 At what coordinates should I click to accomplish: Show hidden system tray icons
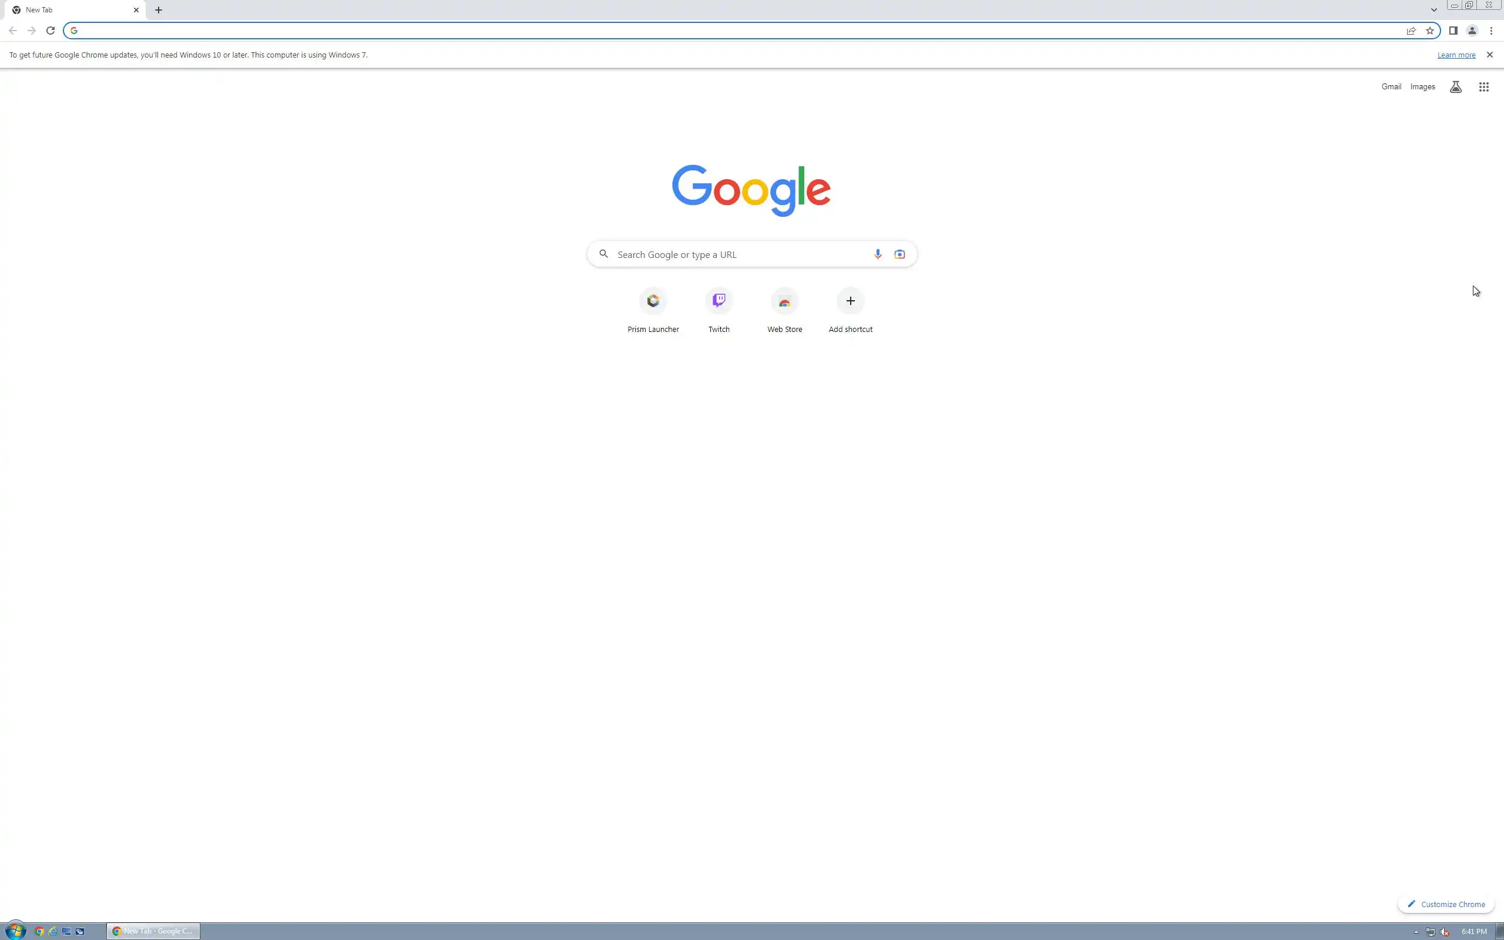1416,931
